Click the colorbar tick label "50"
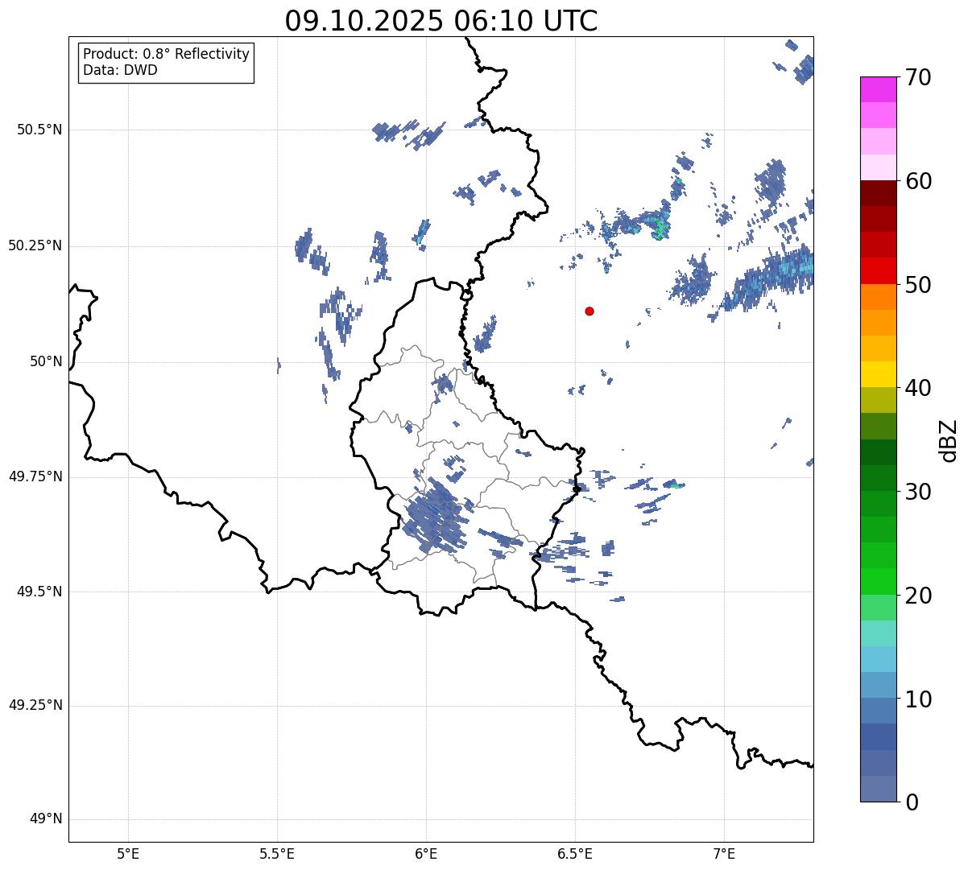The width and height of the screenshot is (968, 870). [917, 285]
